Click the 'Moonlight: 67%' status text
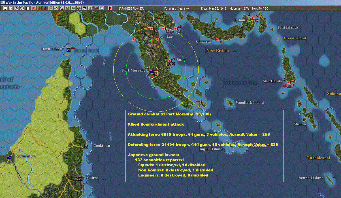341x198 pixels. (239, 8)
